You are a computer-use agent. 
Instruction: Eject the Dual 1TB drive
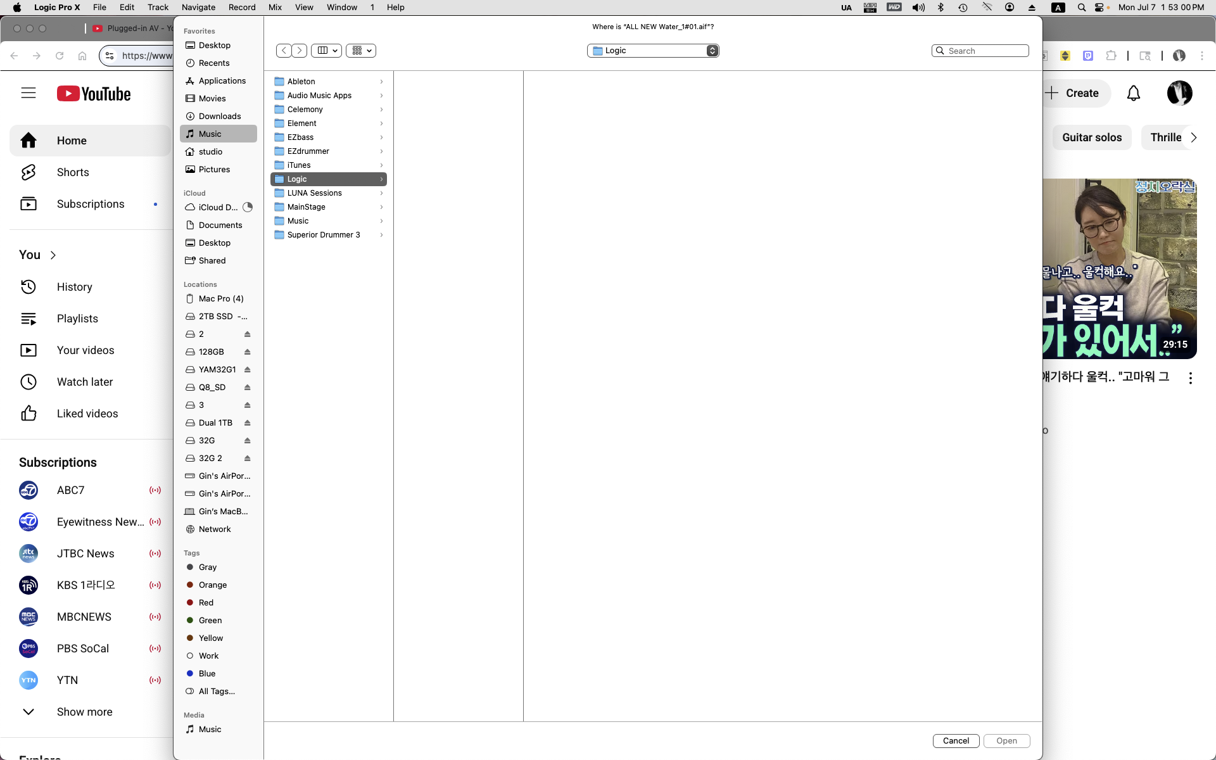pyautogui.click(x=248, y=423)
